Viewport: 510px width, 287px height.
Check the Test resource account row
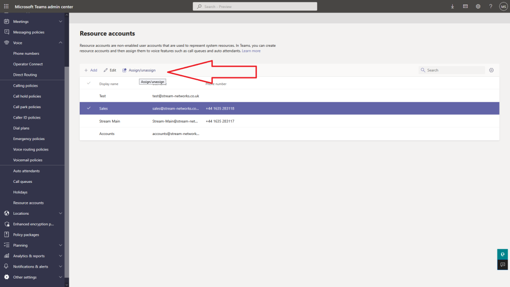(88, 96)
